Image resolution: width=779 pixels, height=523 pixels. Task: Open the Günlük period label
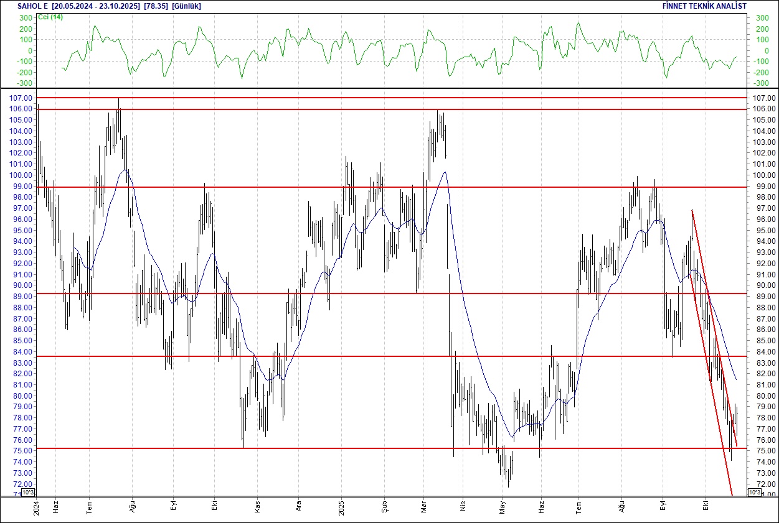(186, 6)
